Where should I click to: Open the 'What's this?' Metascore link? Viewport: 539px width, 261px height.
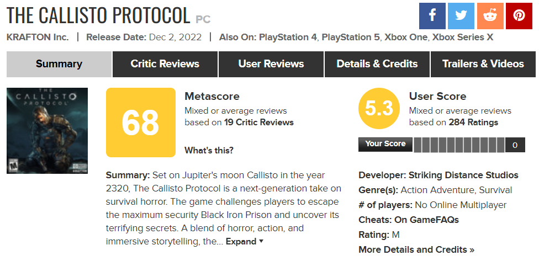209,151
